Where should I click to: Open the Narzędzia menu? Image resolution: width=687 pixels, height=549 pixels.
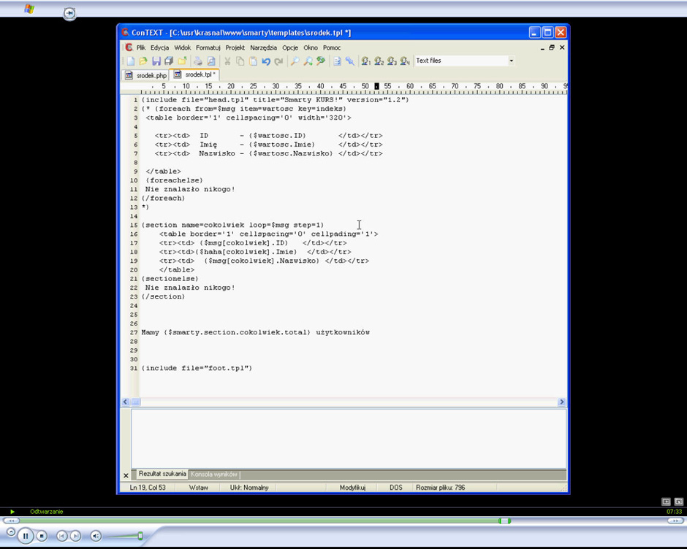click(x=263, y=47)
